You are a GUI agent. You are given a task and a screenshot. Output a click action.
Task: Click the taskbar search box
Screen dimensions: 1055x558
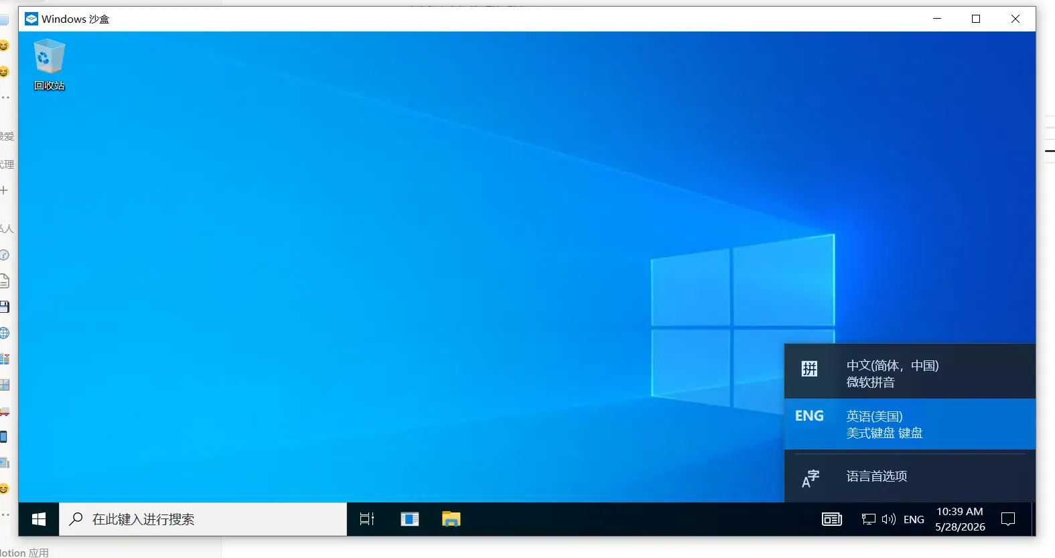tap(203, 519)
